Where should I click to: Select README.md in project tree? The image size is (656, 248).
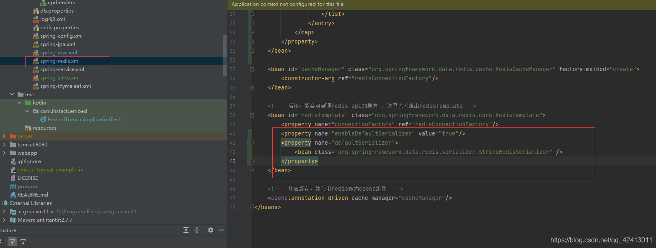[33, 195]
